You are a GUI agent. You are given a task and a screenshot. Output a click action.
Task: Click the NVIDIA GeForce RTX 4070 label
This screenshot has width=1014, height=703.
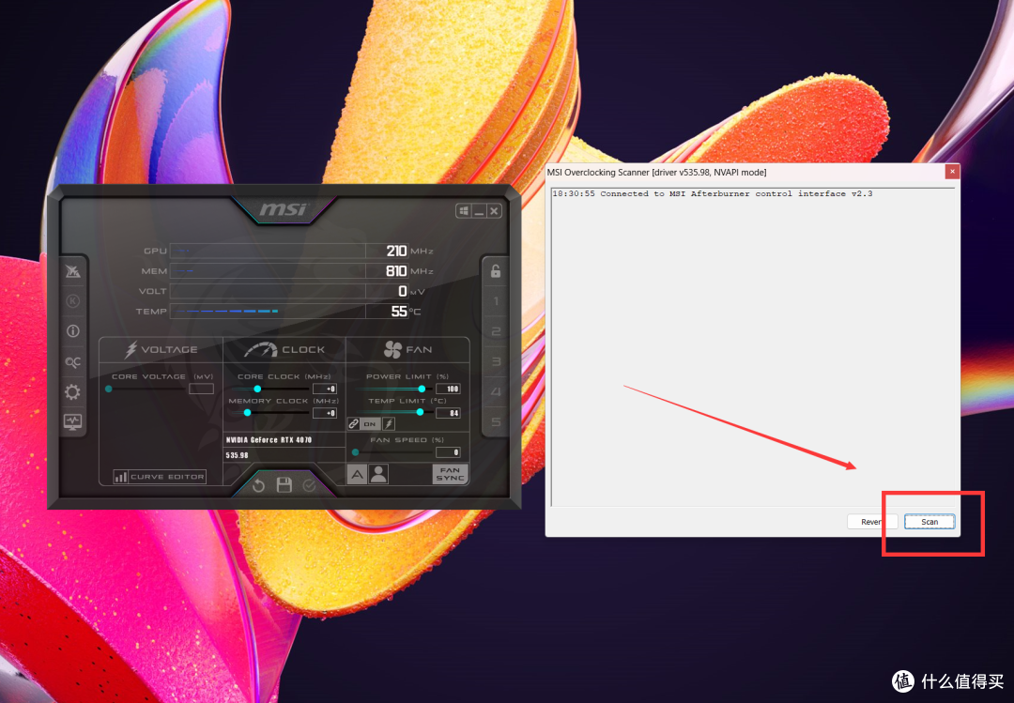click(x=269, y=440)
